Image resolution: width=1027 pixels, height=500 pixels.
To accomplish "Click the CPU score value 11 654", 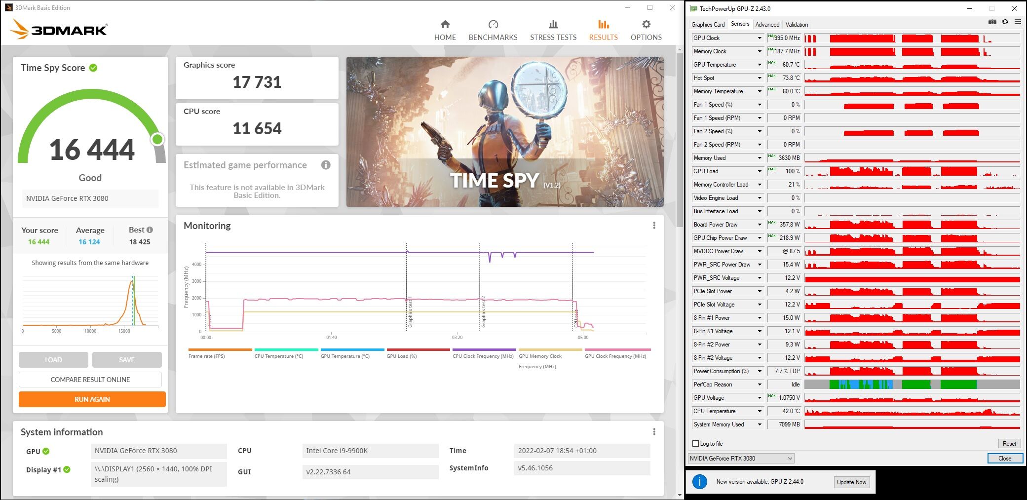I will coord(257,128).
